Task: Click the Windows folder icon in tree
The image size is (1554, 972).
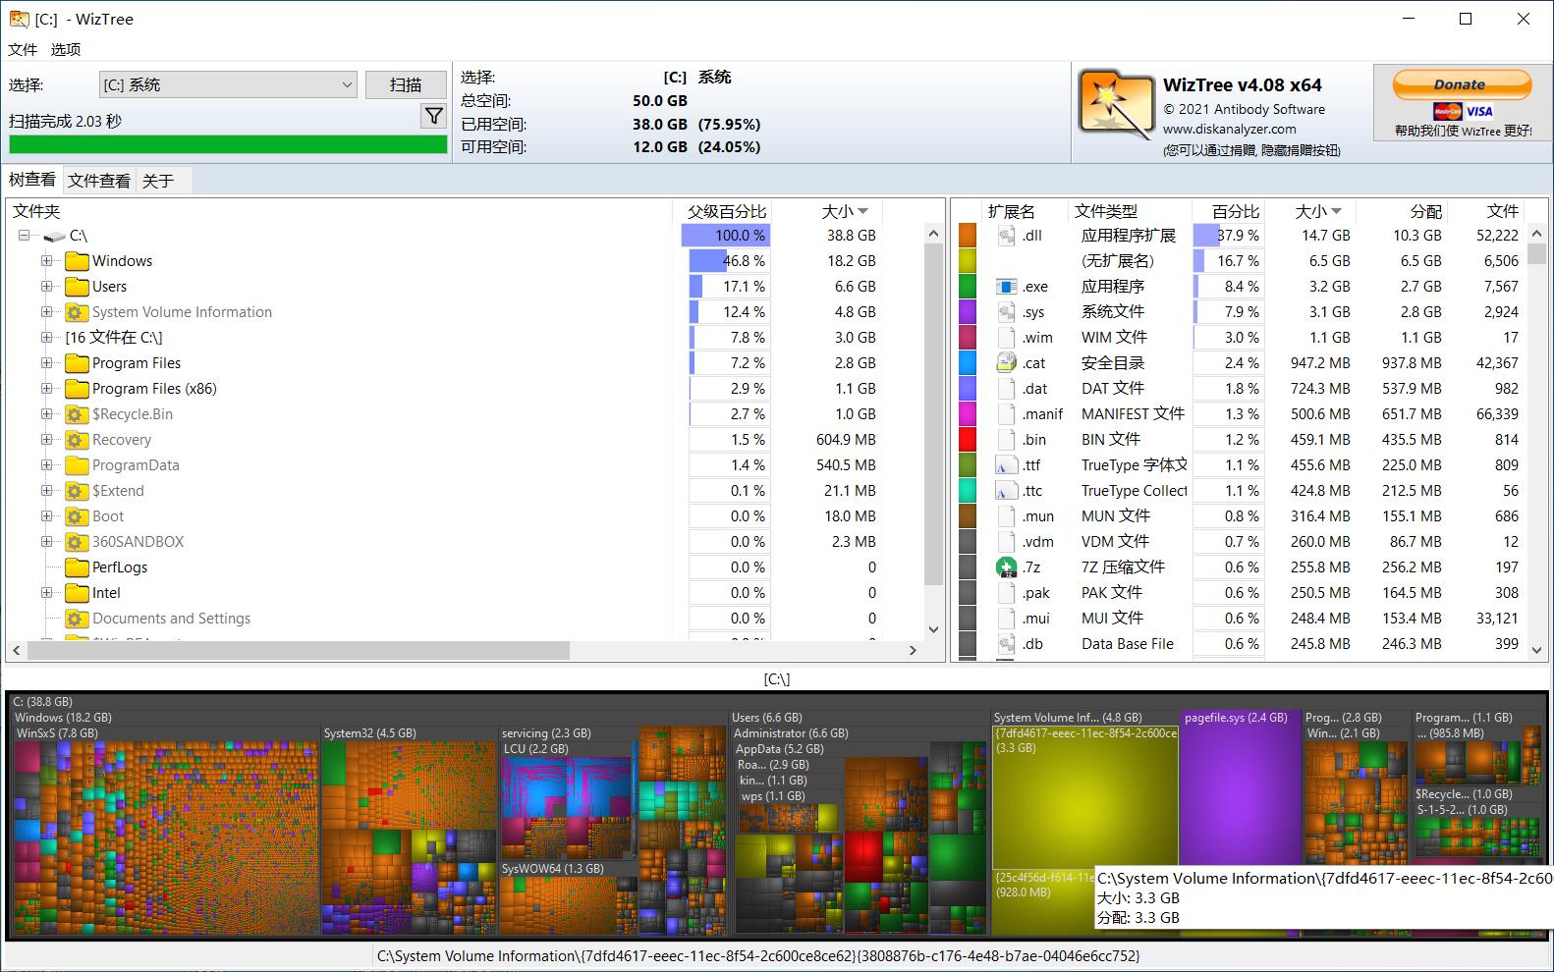Action: [x=77, y=261]
